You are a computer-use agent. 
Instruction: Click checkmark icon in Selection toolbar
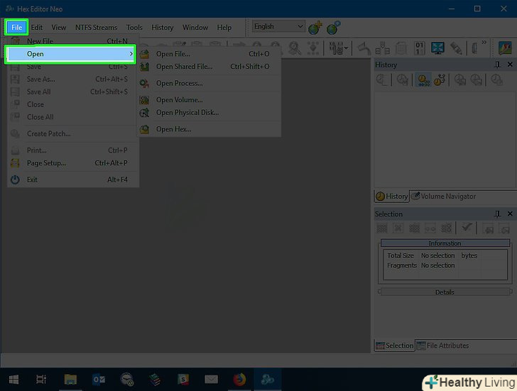pyautogui.click(x=467, y=227)
